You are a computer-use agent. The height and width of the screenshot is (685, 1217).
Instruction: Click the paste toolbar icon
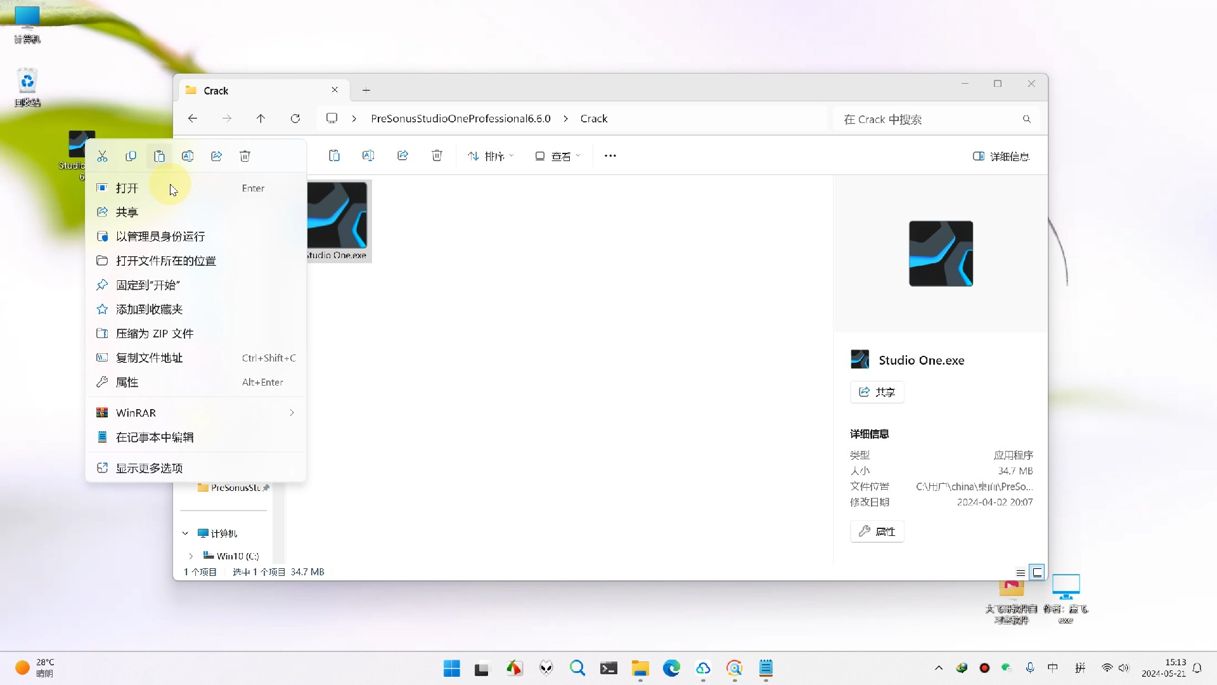159,157
